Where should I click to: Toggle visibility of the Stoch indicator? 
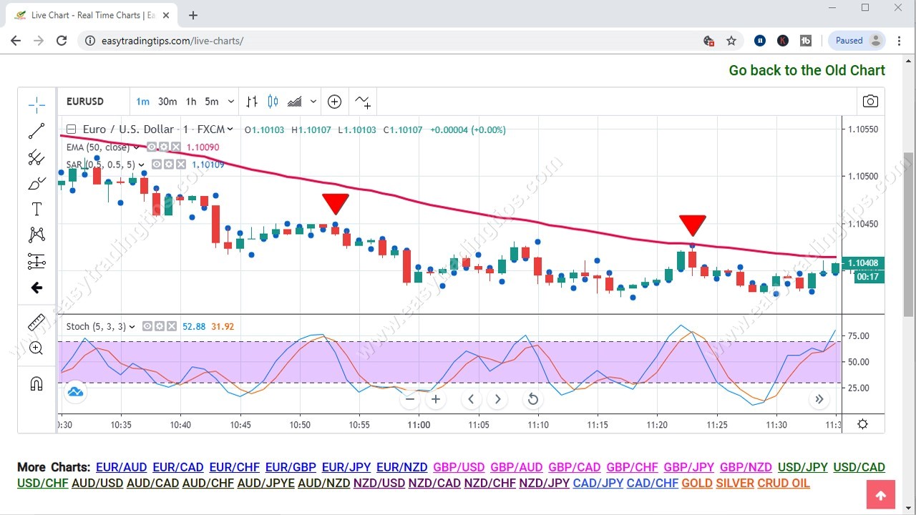(x=147, y=326)
